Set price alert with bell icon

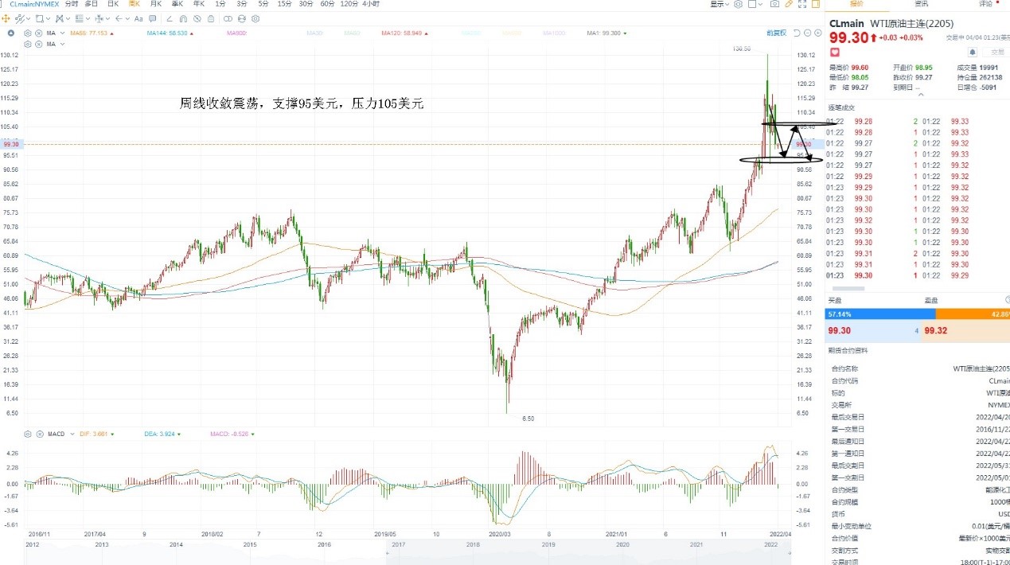coord(973,52)
